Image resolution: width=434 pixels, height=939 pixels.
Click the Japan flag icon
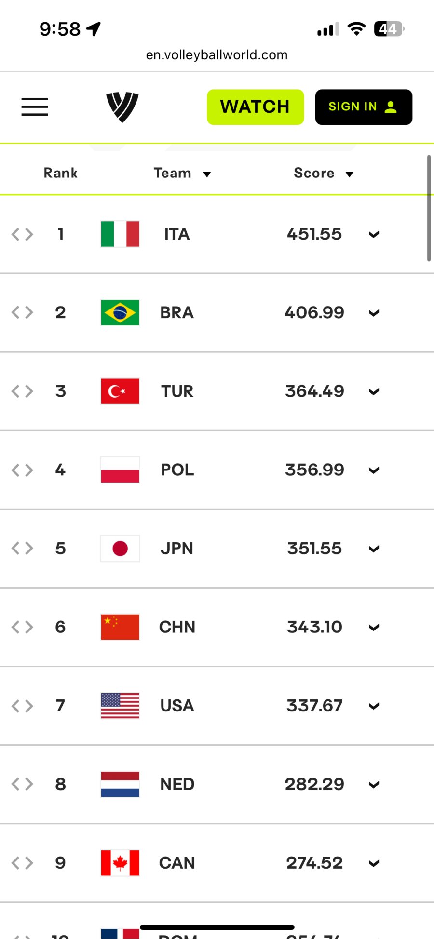[x=120, y=549]
